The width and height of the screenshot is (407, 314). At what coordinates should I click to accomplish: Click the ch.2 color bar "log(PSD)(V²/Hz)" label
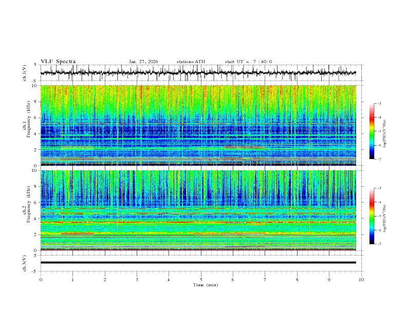(385, 219)
